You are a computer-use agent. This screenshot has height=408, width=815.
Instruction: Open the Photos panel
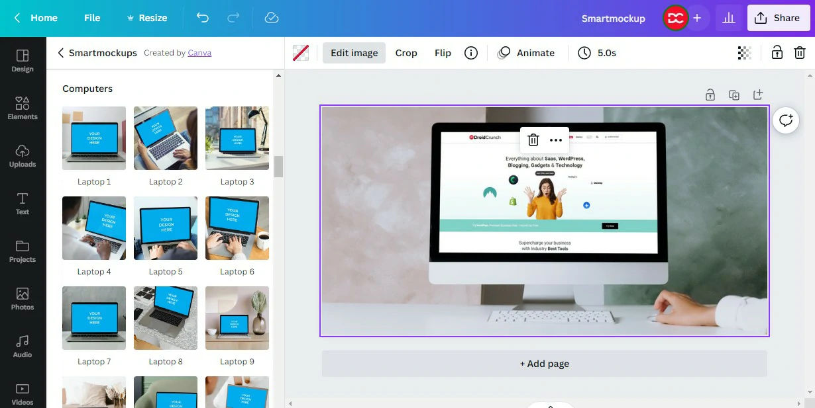(22, 298)
